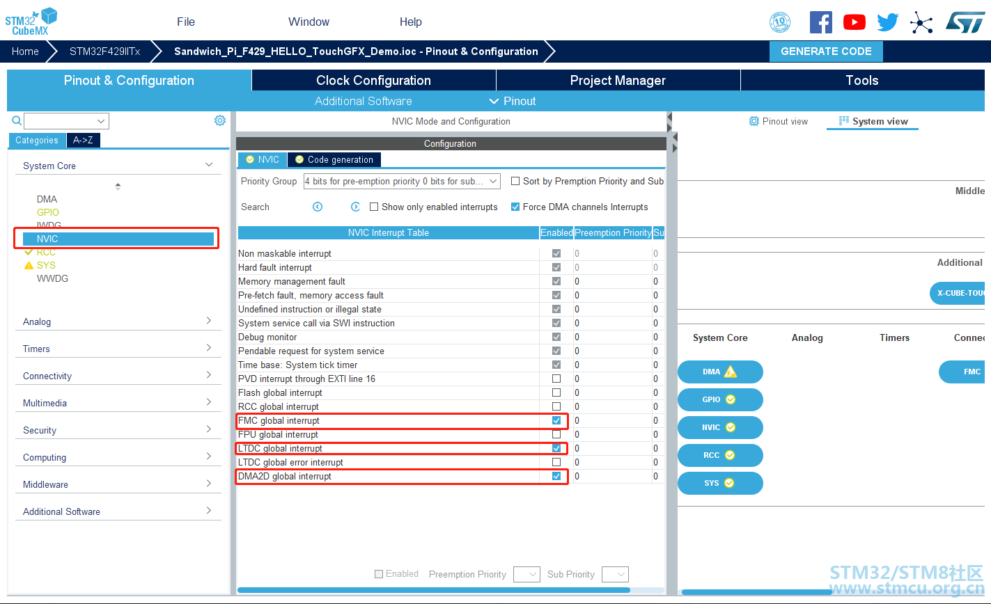The width and height of the screenshot is (991, 604).
Task: Open the Help menu
Action: pos(411,22)
